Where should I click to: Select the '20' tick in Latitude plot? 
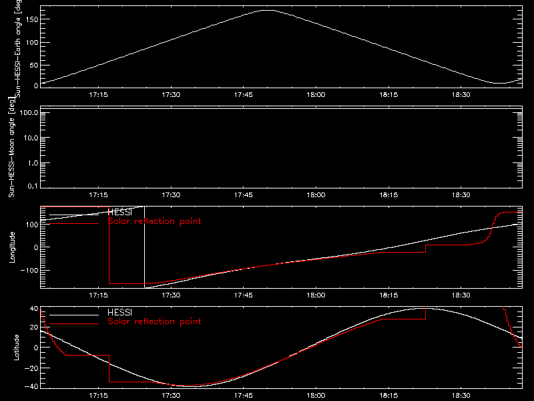(x=34, y=327)
